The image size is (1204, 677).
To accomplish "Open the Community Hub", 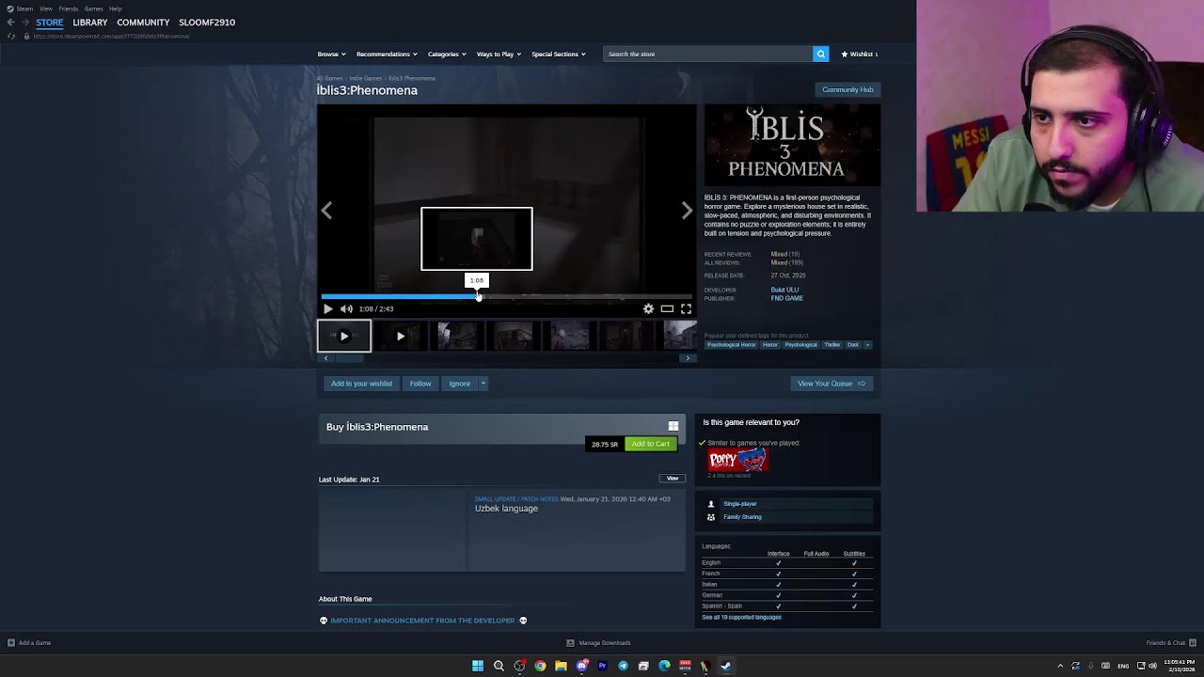I will coord(848,89).
